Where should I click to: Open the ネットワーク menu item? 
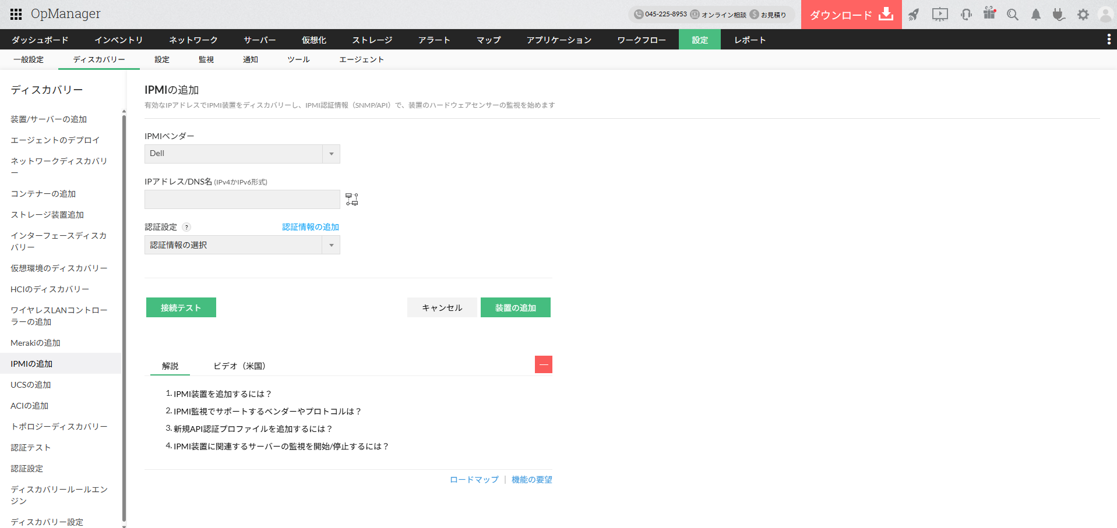point(193,39)
